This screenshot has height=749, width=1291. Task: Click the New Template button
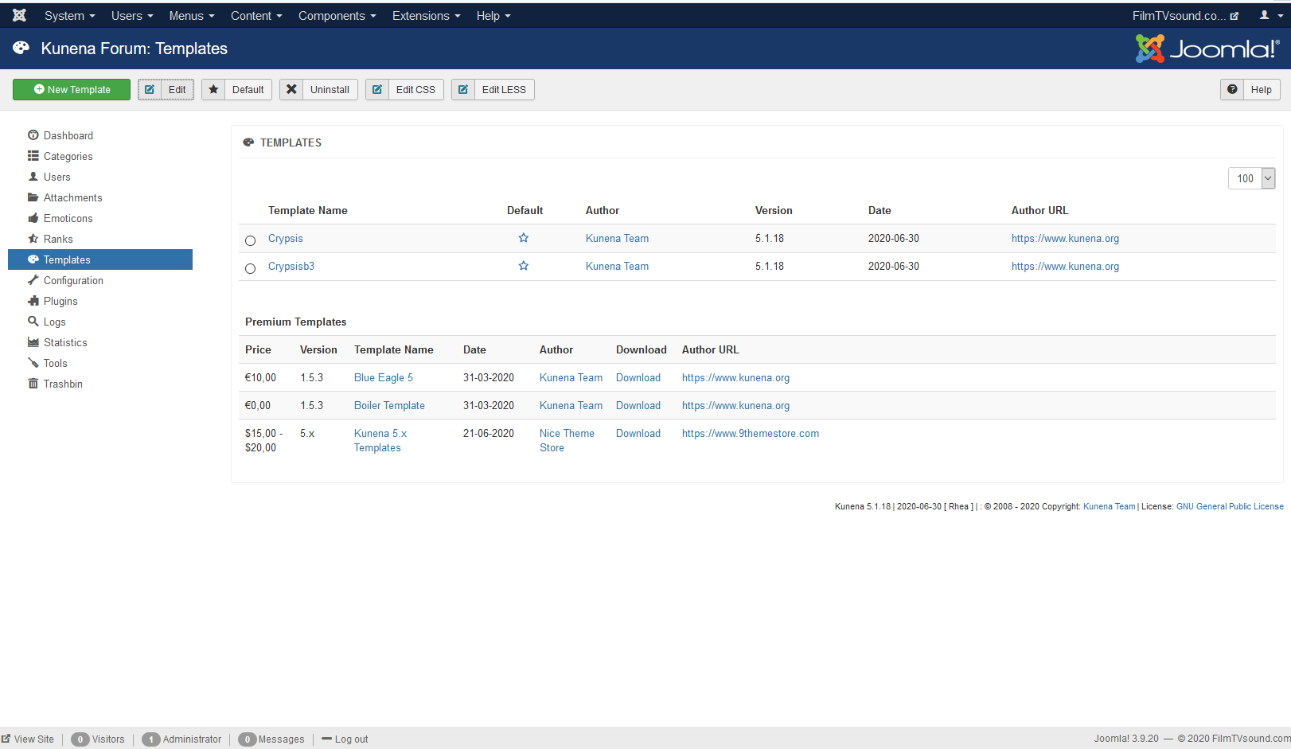(72, 89)
